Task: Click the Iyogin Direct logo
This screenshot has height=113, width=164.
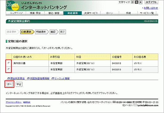Action: coord(13,6)
